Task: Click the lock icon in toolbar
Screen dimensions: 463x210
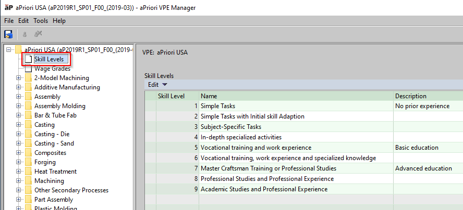Action: [x=25, y=34]
